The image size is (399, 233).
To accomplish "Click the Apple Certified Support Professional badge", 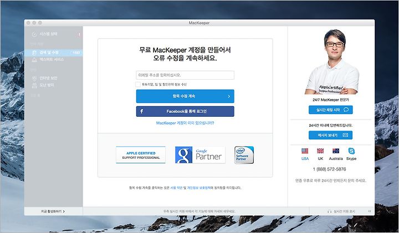I will 141,155.
